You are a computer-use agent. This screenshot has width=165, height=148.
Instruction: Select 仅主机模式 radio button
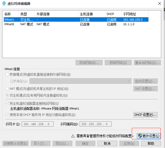pos(7,95)
